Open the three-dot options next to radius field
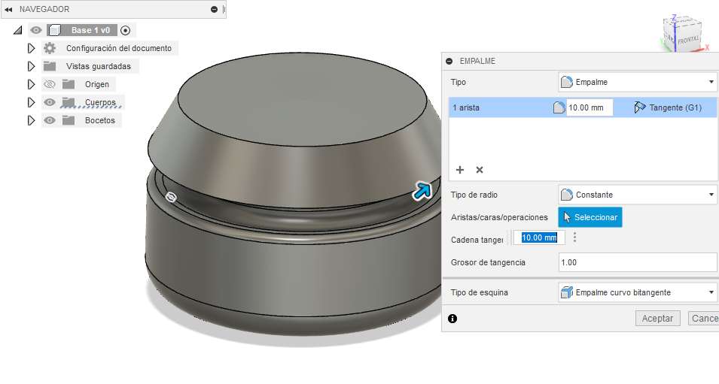Viewport: 719px width, 384px height. pyautogui.click(x=574, y=237)
